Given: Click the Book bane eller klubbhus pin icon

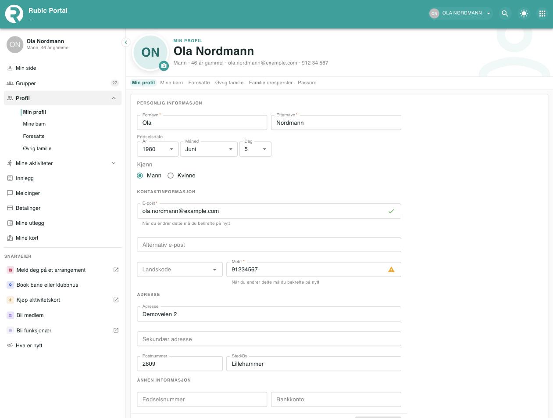Looking at the screenshot, I should (x=10, y=285).
